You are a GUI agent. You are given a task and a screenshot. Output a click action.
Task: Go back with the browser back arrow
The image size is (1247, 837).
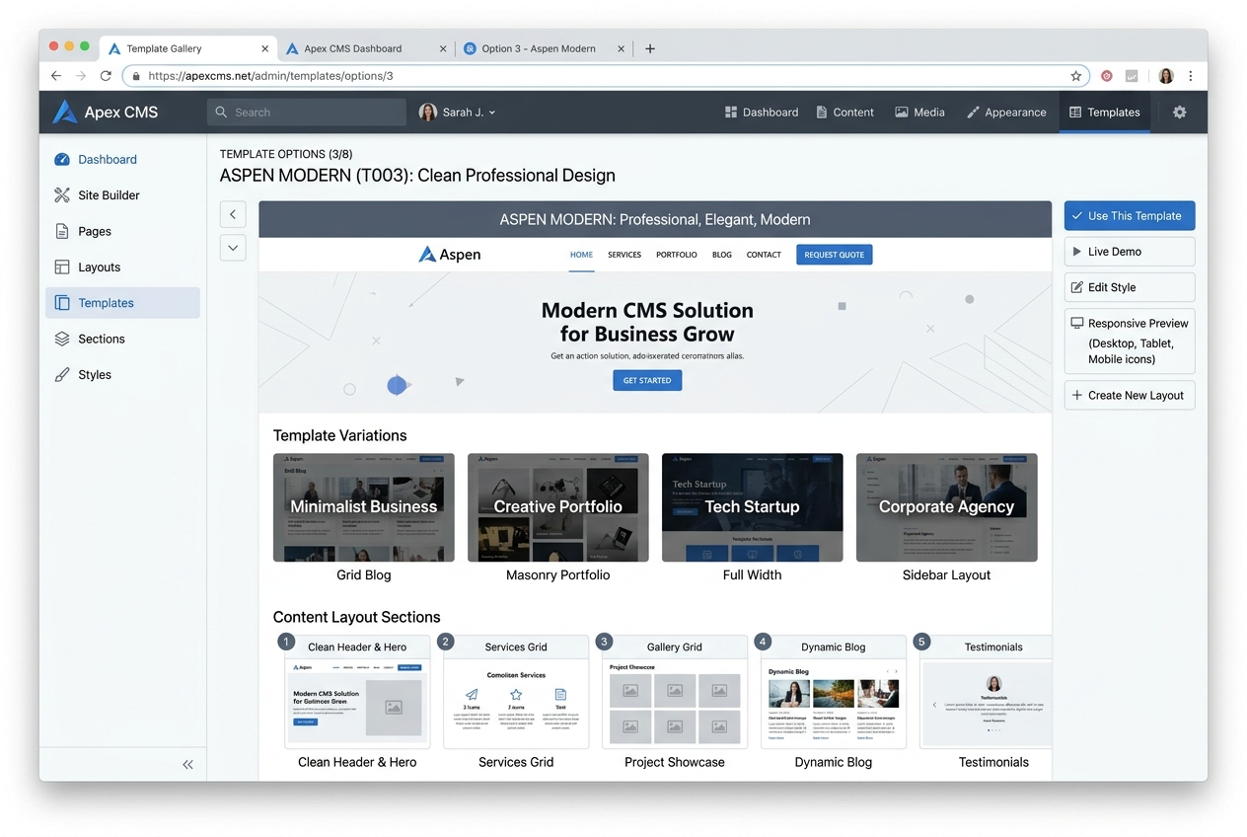[56, 76]
